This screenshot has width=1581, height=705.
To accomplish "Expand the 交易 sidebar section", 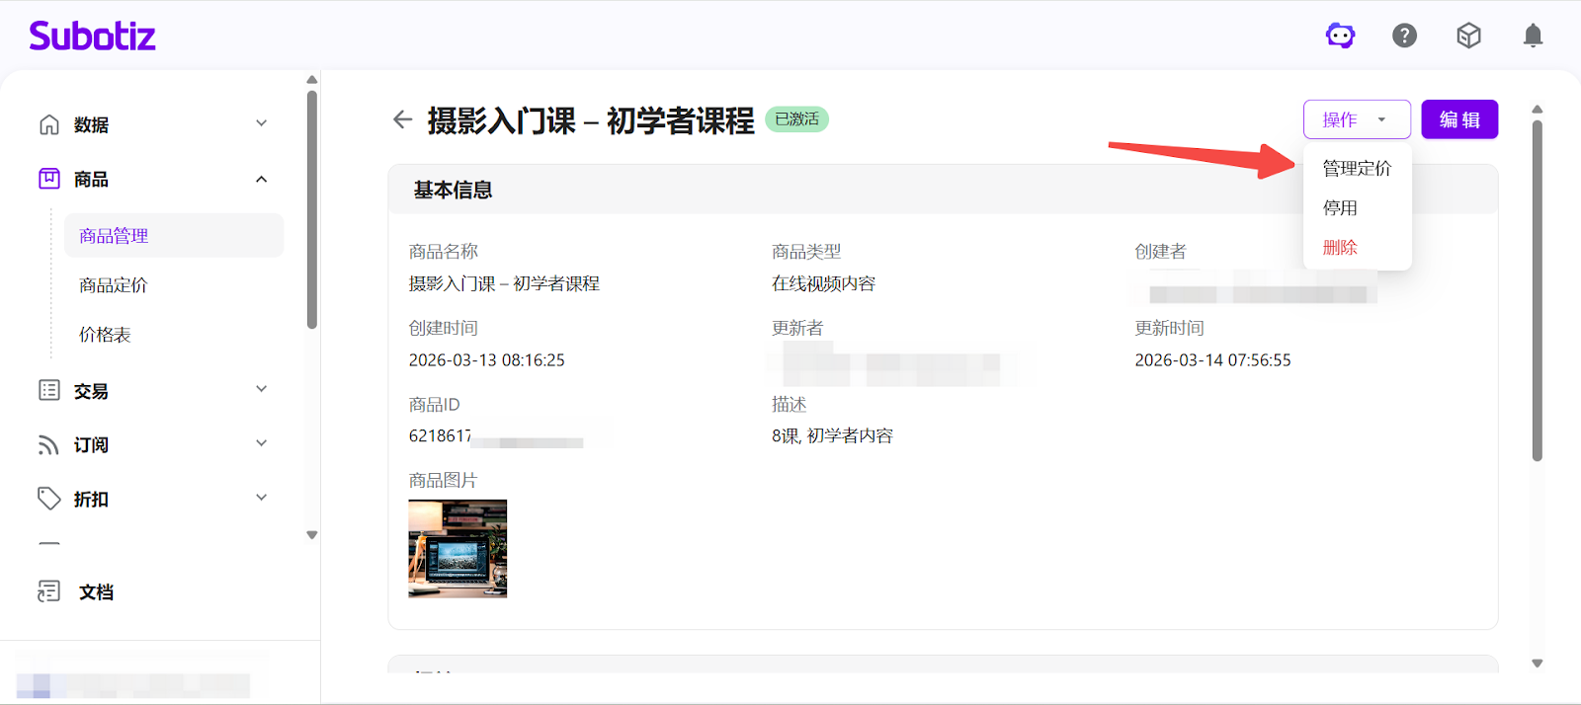I will [261, 389].
